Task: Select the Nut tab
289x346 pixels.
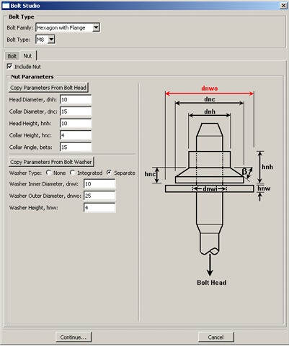Action: 27,55
